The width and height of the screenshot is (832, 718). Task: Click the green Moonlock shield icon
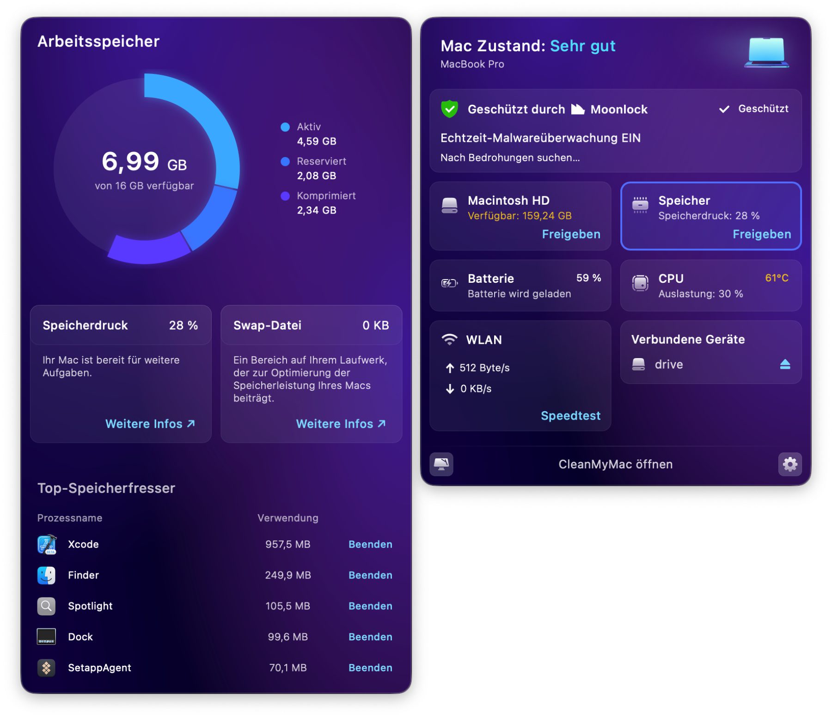click(x=449, y=109)
